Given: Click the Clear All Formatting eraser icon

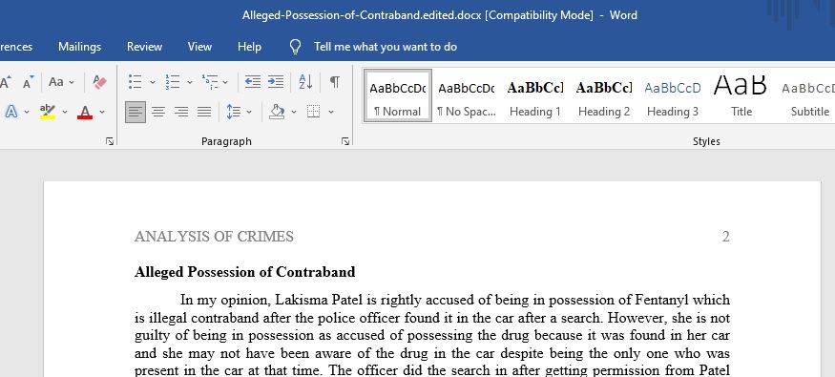Looking at the screenshot, I should click(x=99, y=82).
